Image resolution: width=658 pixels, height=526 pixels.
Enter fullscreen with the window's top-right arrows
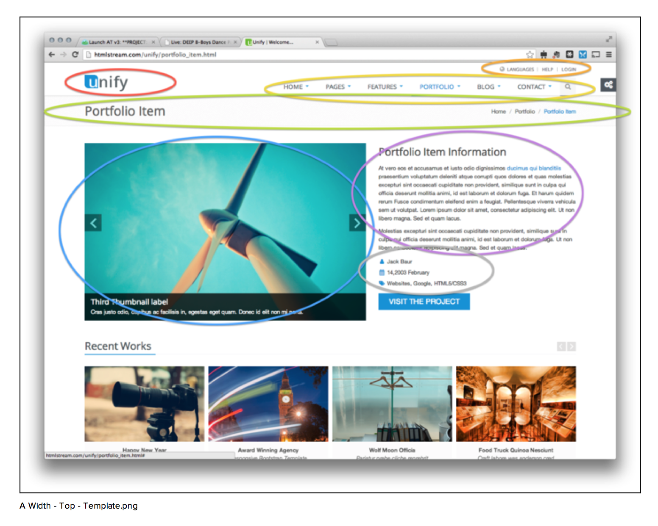[609, 39]
